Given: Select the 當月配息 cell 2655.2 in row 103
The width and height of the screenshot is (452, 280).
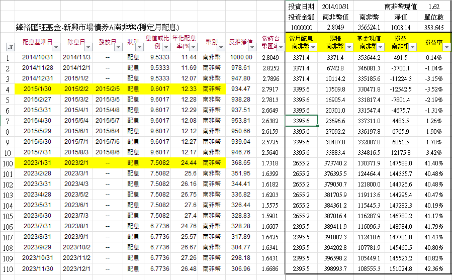Looking at the screenshot, I should [x=301, y=195].
